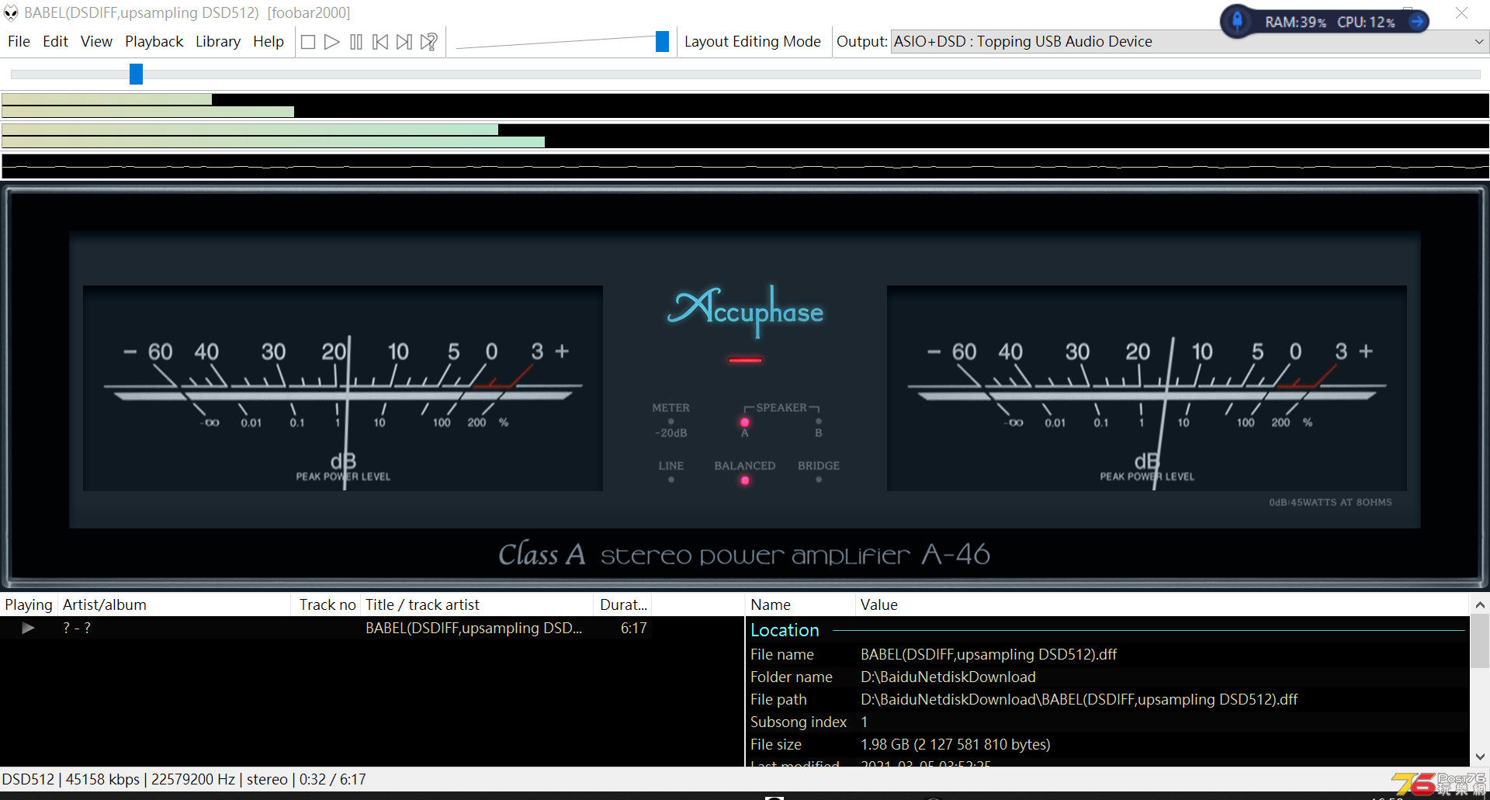Screen dimensions: 1490x800
Task: Click the 6:17 duration cell
Action: 633,628
